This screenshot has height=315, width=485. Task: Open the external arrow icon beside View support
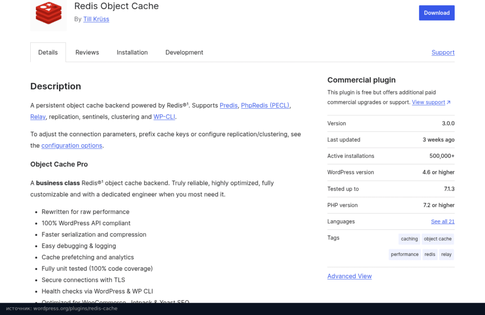[x=449, y=102]
